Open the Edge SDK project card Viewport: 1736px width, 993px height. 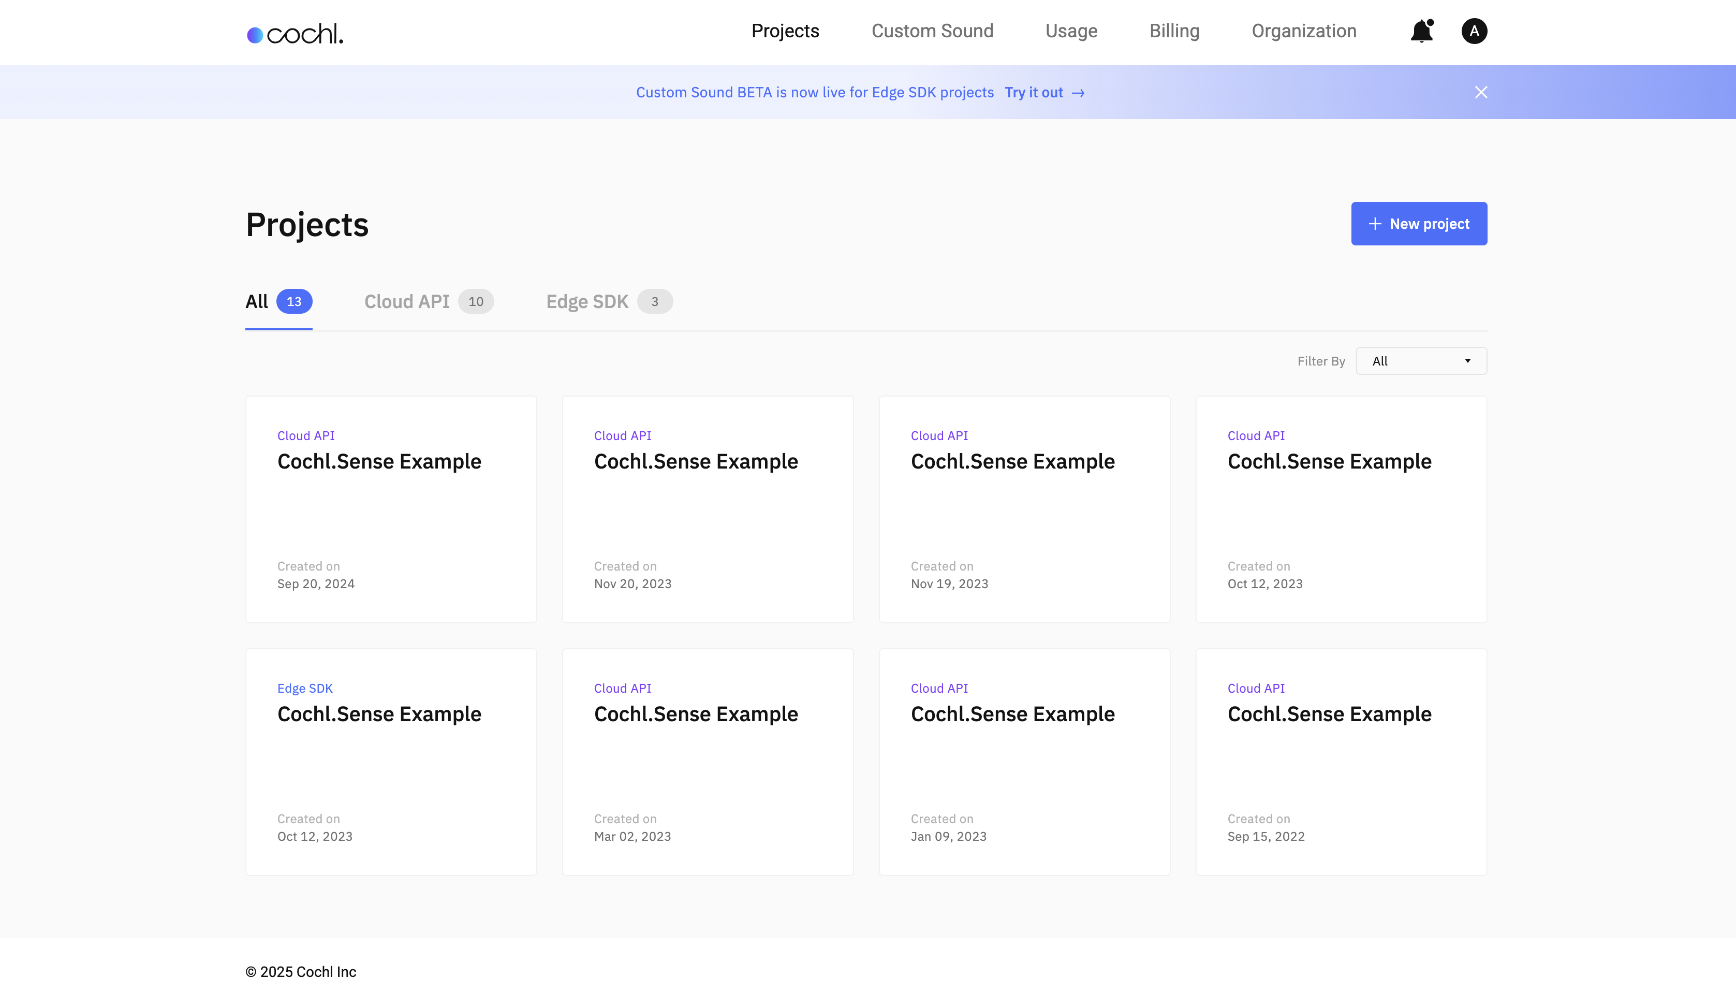pyautogui.click(x=391, y=762)
